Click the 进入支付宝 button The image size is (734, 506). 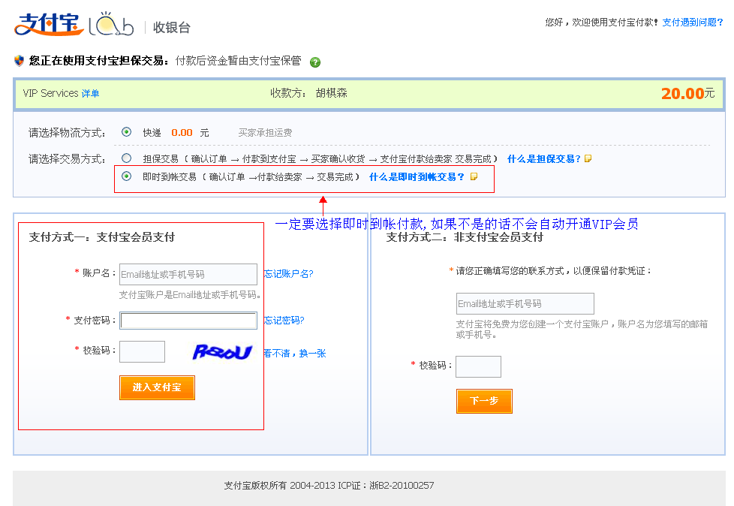point(157,387)
